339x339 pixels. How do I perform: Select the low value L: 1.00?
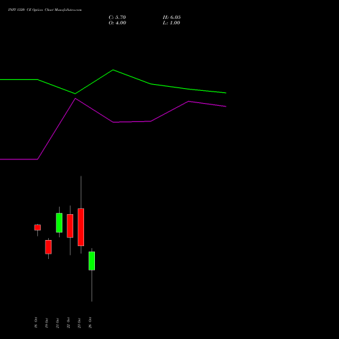pos(172,23)
